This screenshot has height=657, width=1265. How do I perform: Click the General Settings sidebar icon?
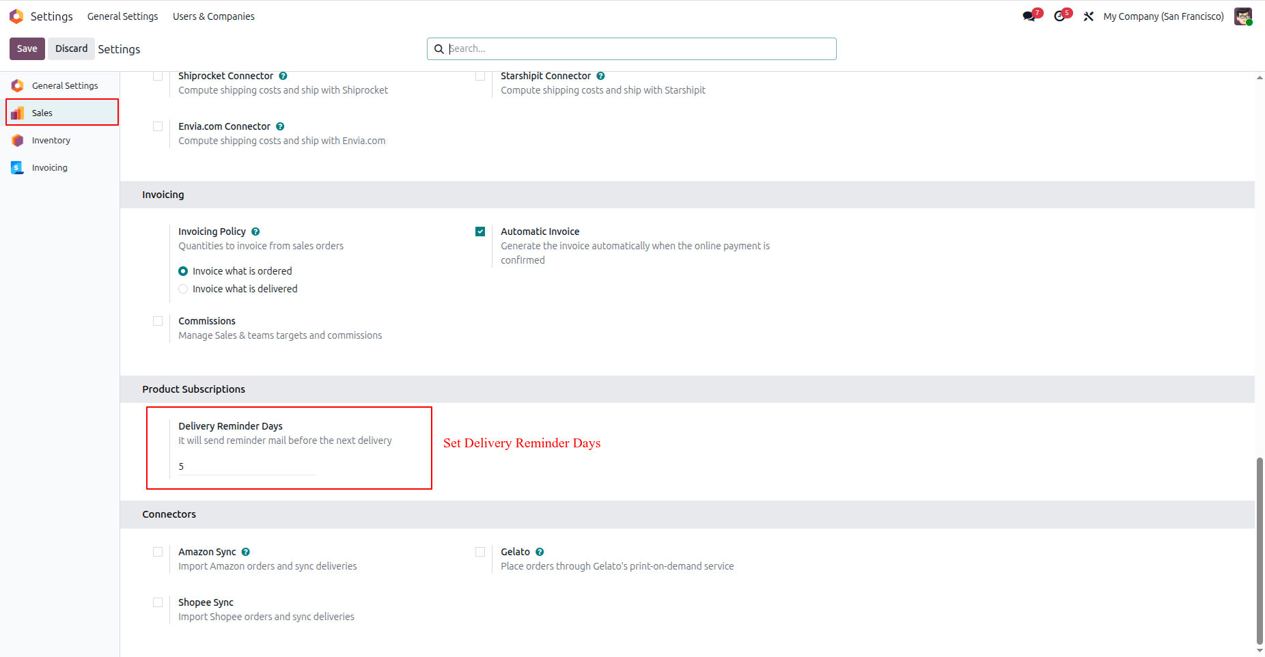tap(18, 85)
